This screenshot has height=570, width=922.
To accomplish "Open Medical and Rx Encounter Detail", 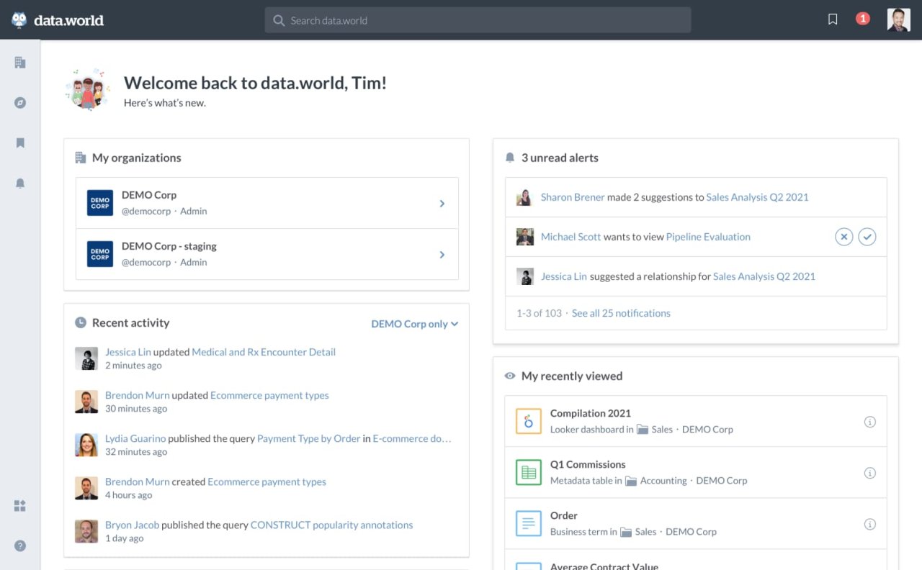I will coord(264,352).
